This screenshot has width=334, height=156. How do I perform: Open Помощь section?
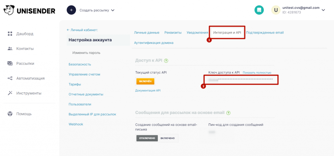[24, 114]
